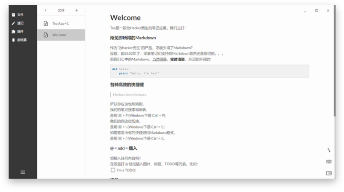Click the Welcome title heading
This screenshot has height=192, width=344.
point(125,18)
